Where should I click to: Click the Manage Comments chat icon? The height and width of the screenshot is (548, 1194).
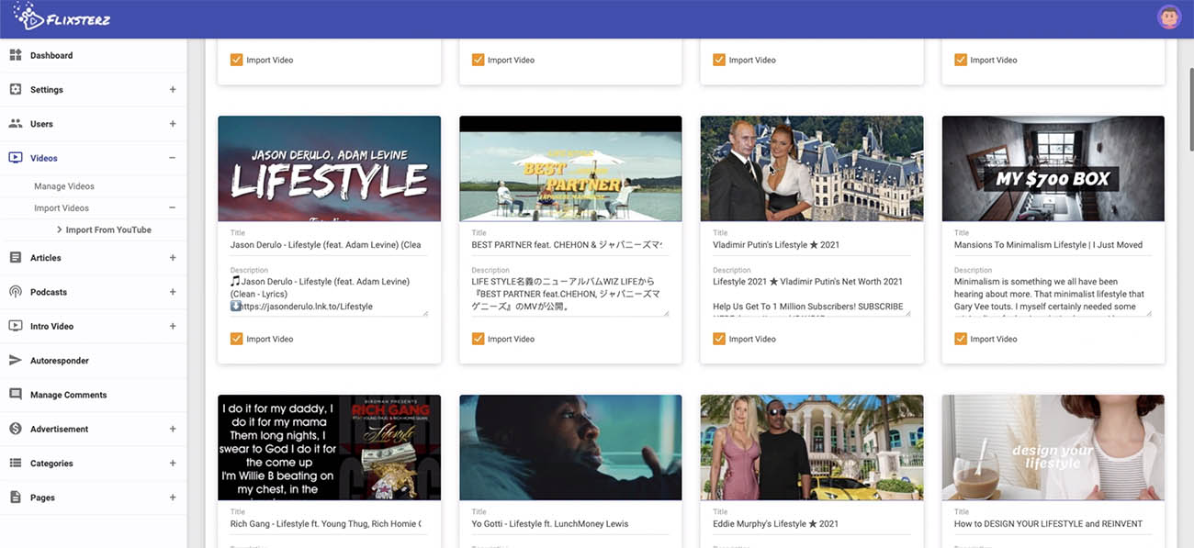click(16, 395)
